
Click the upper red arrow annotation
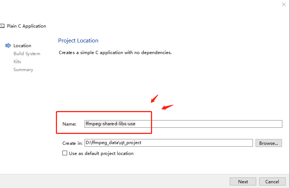tap(154, 98)
